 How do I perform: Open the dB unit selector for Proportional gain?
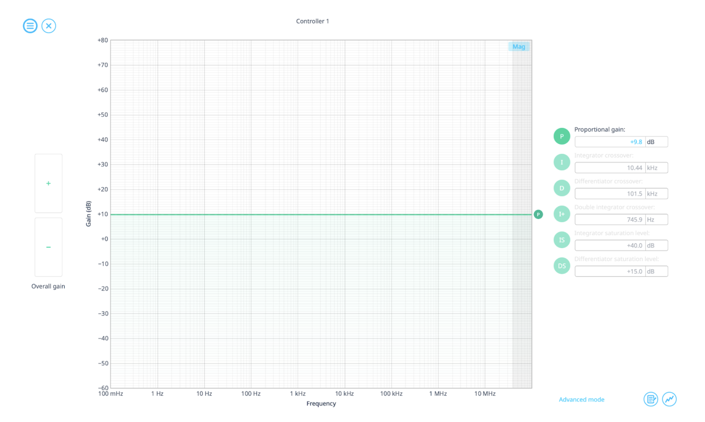[651, 142]
